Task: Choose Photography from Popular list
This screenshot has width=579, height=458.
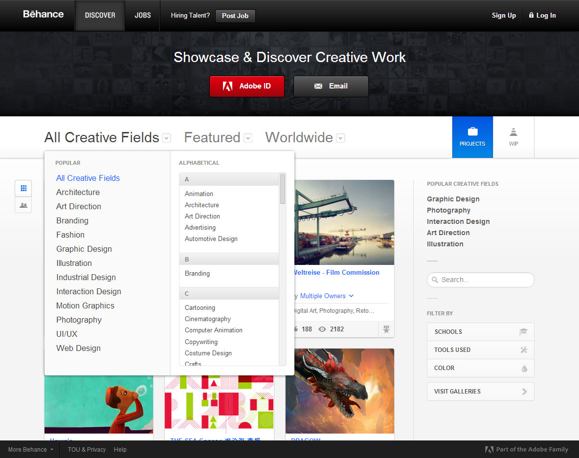Action: point(79,320)
